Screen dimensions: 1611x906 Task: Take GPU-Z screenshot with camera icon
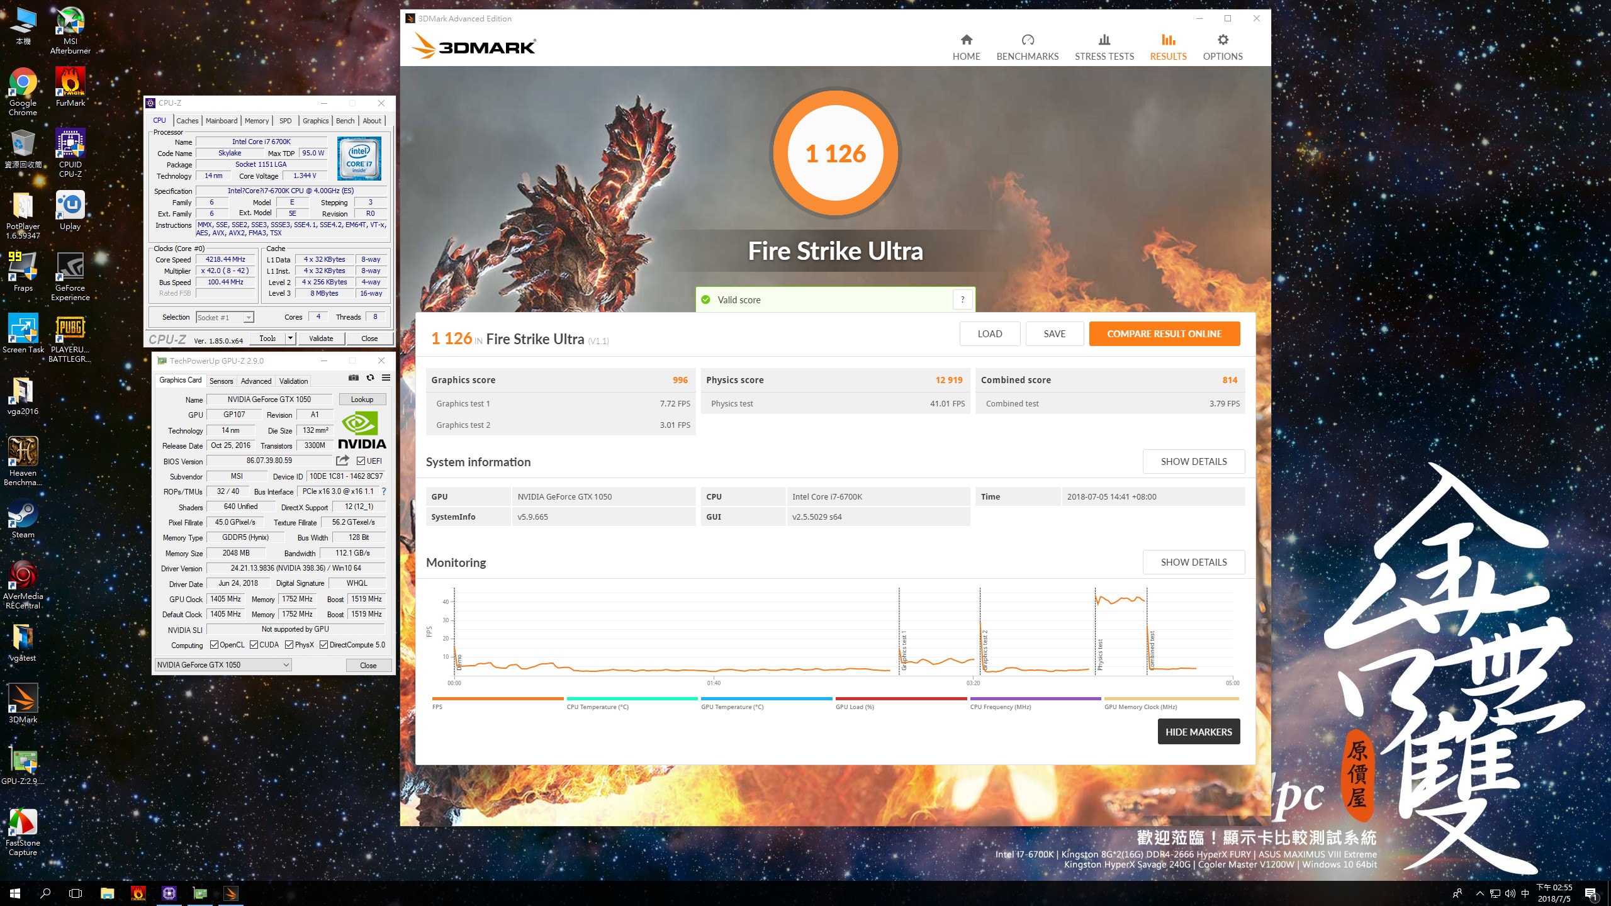click(x=354, y=377)
